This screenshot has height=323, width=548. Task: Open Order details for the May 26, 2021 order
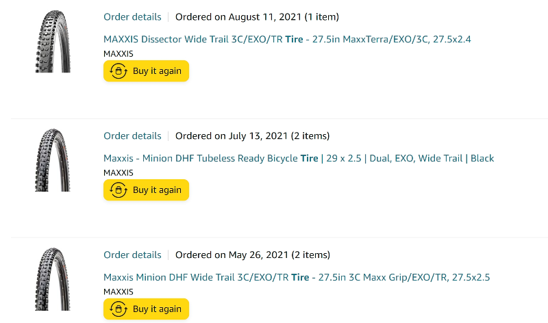(132, 255)
